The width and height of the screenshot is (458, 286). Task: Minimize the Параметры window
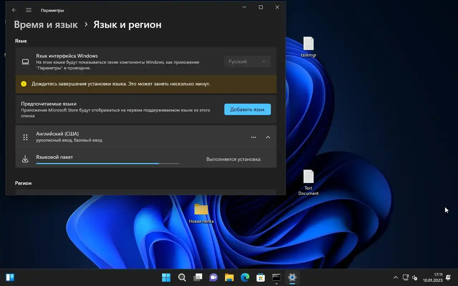click(x=244, y=7)
